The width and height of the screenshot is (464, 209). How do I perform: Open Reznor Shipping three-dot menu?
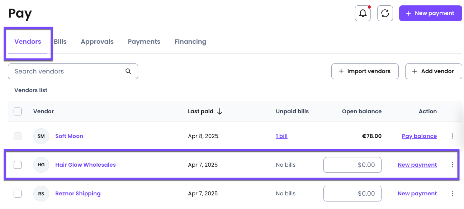[453, 194]
